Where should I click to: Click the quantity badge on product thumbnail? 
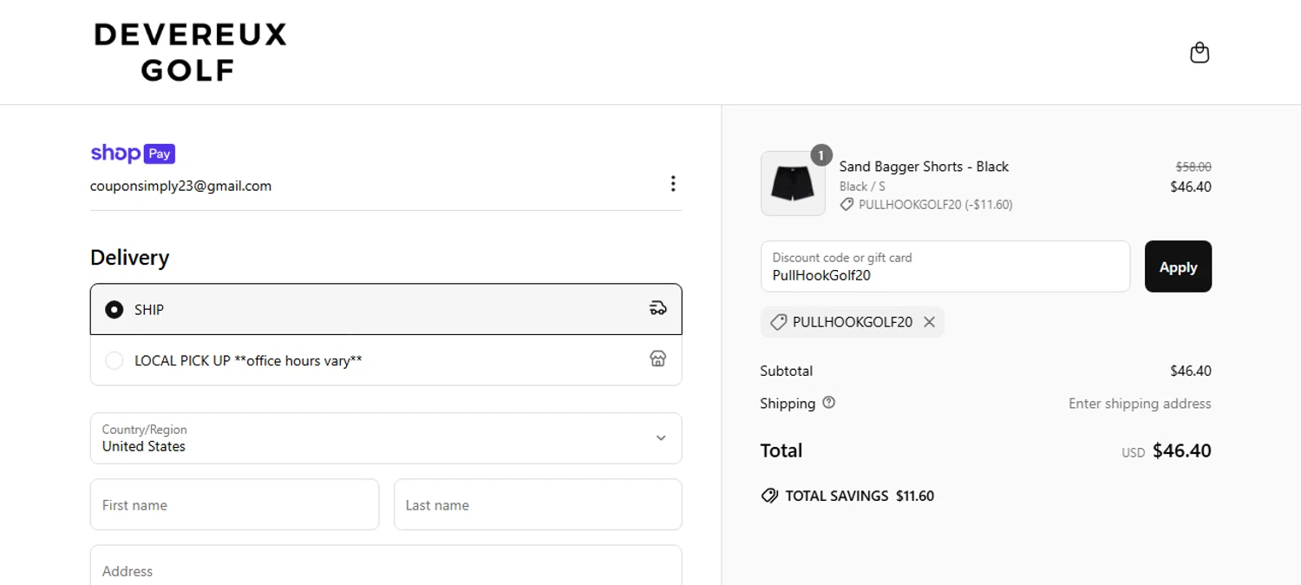click(820, 155)
